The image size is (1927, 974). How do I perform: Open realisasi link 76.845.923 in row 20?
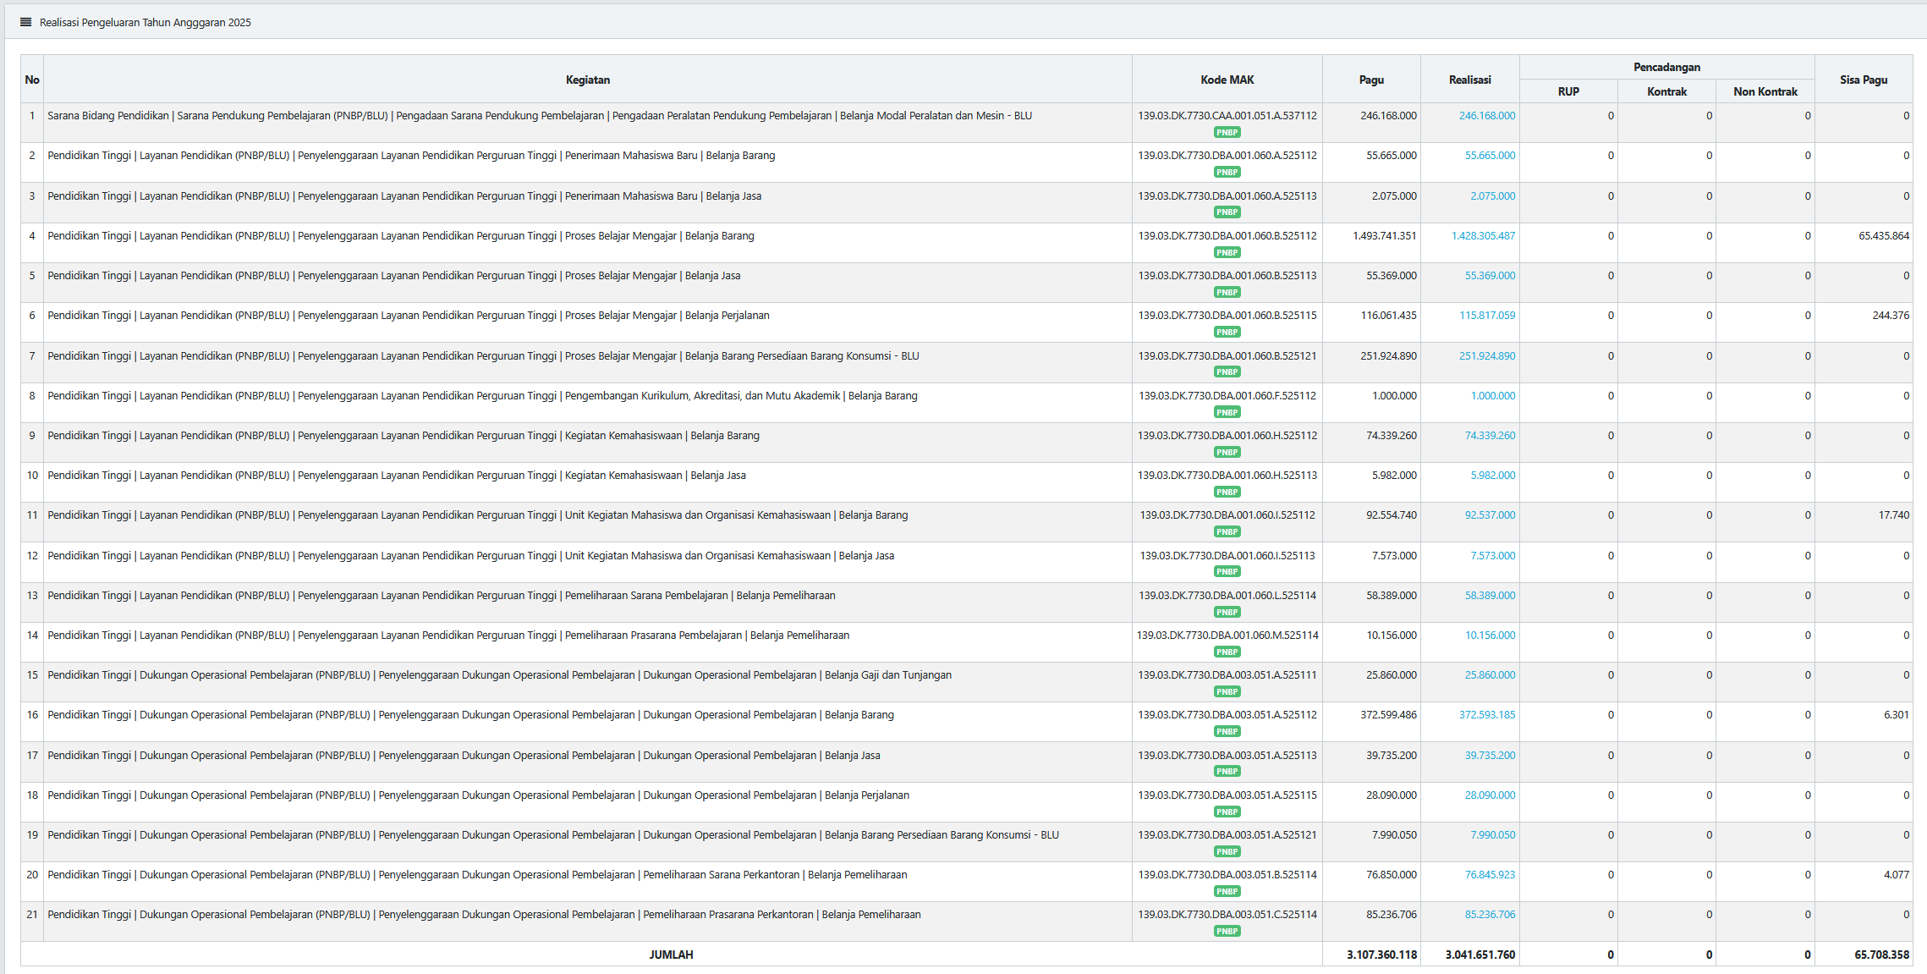pos(1490,875)
